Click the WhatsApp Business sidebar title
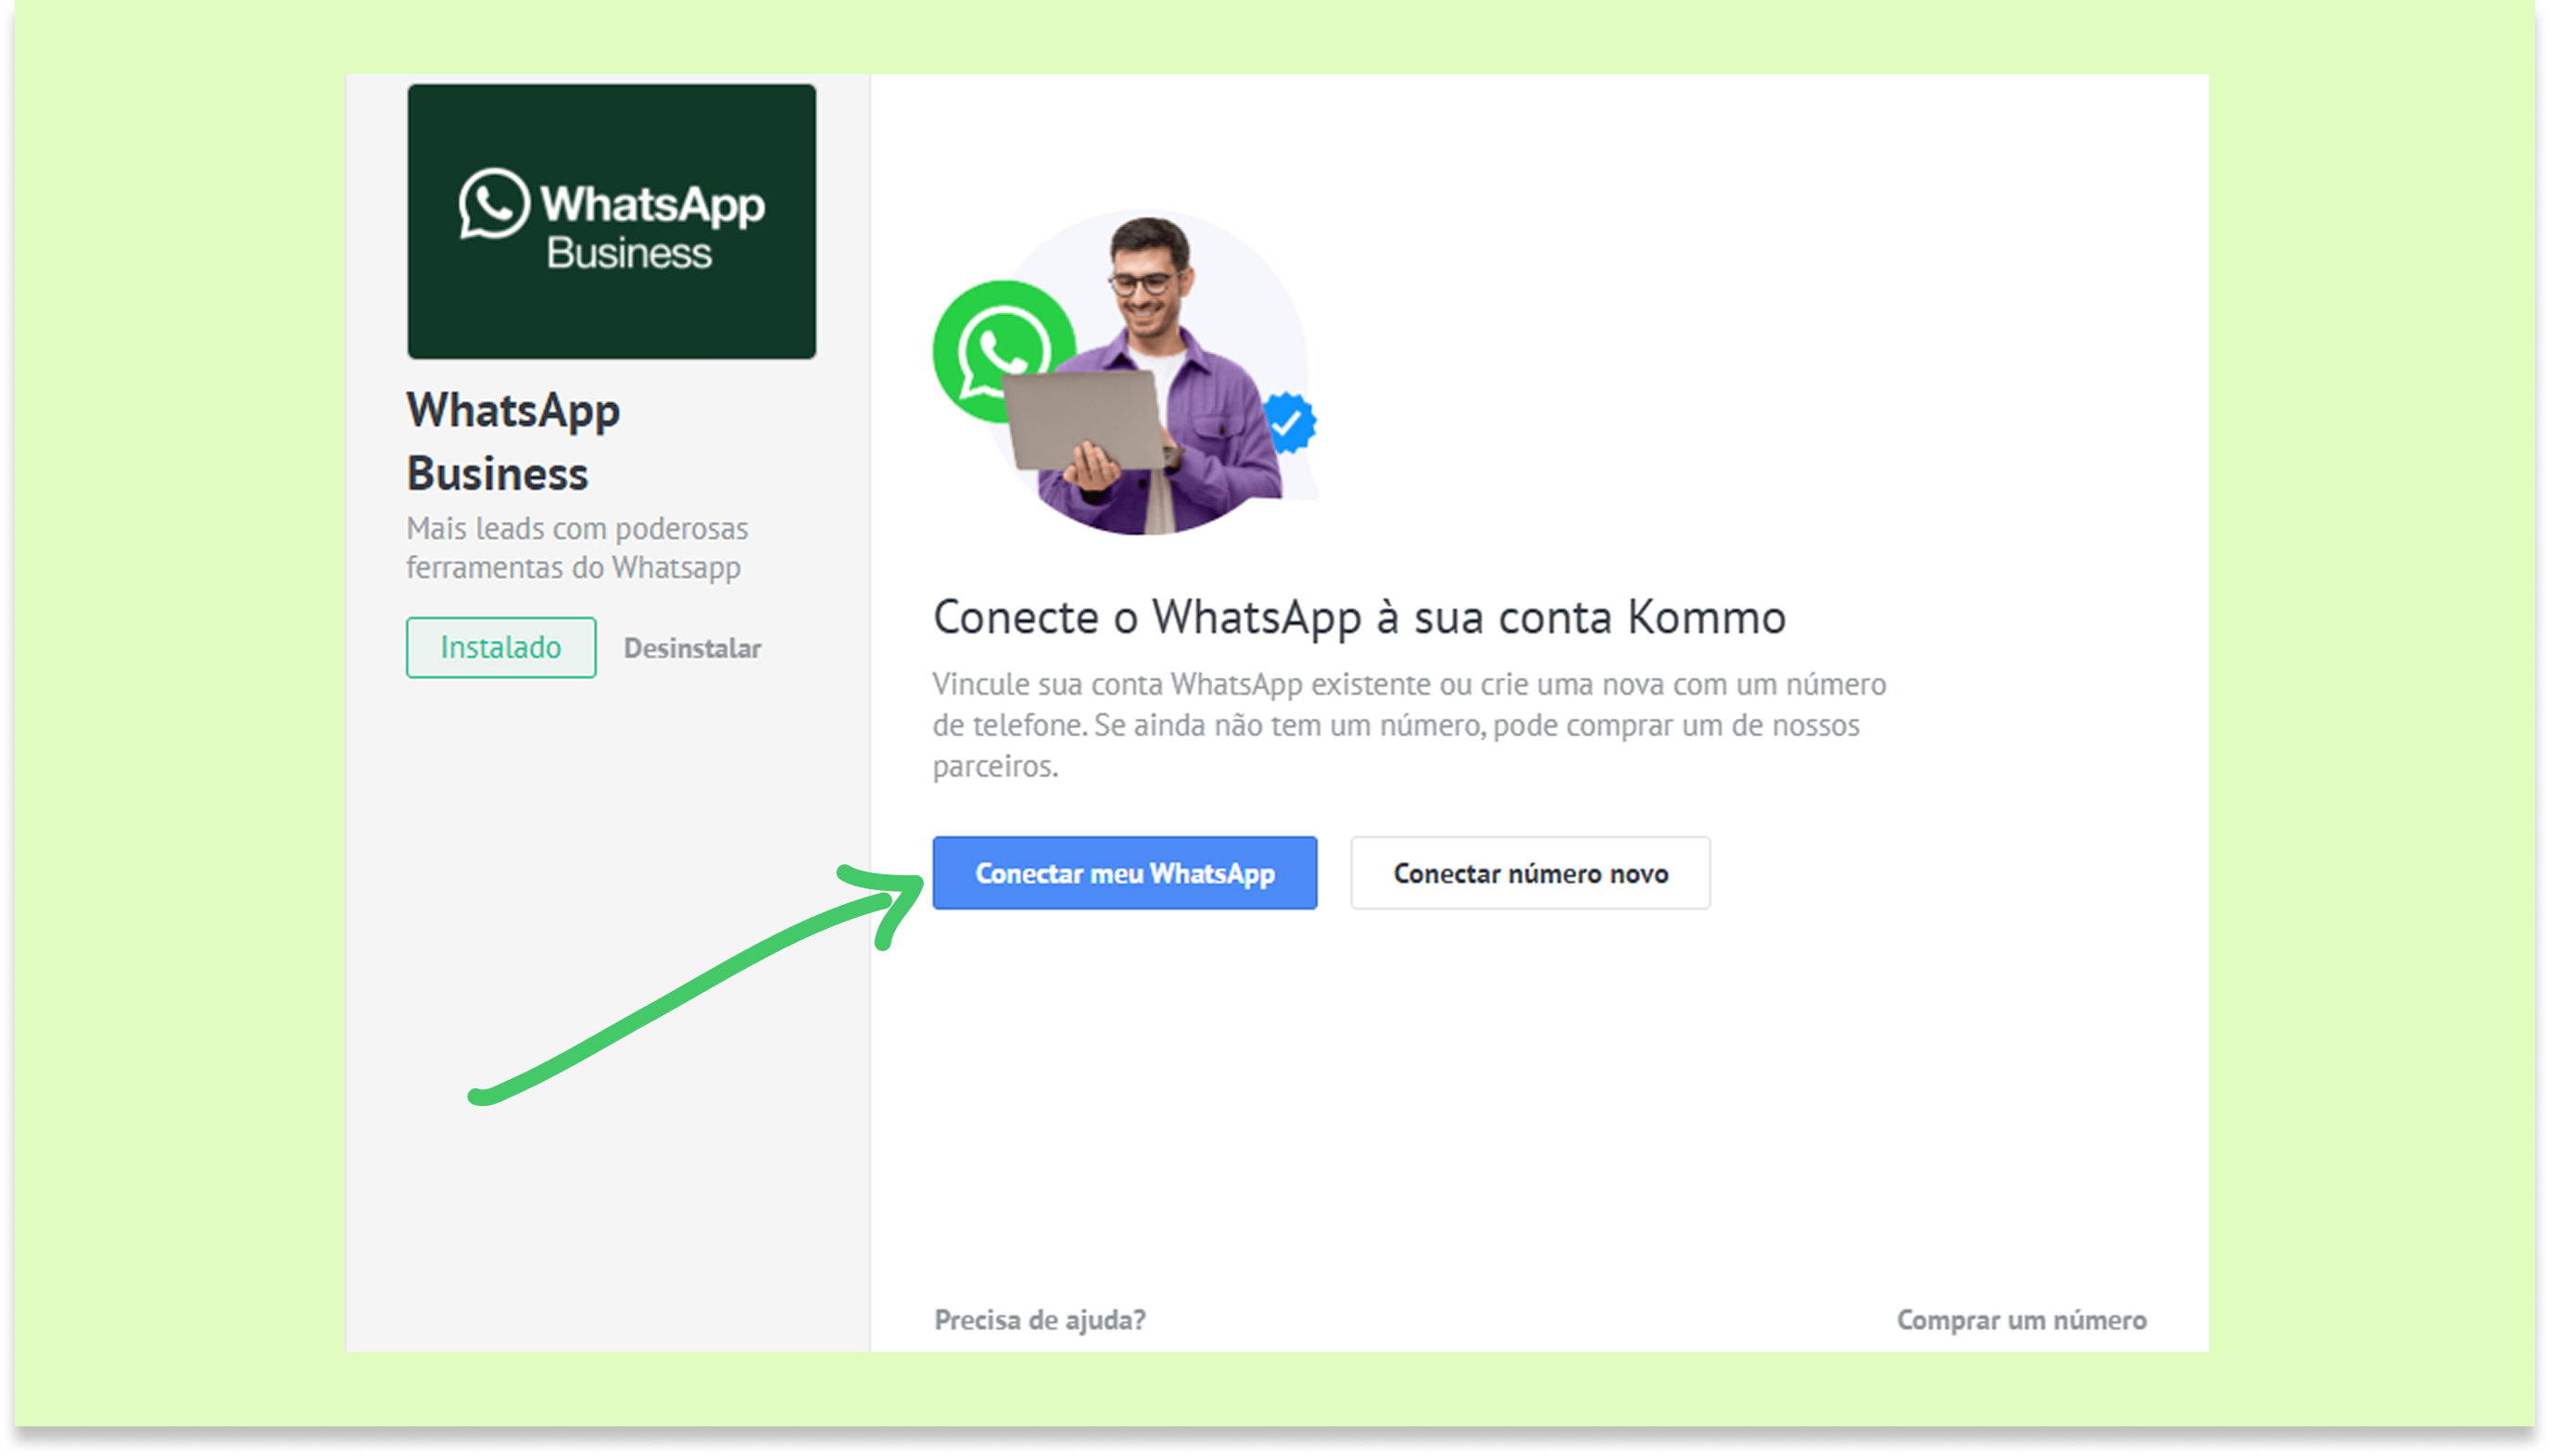Image resolution: width=2550 pixels, height=1456 pixels. 512,441
